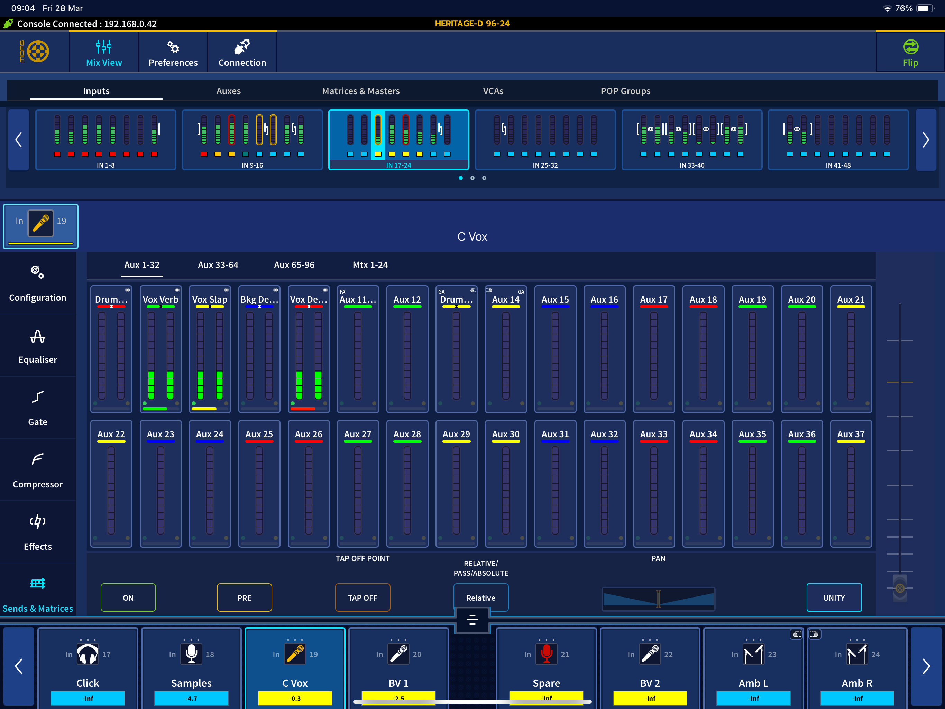
Task: Select BV 1 channel microphone icon
Action: click(398, 654)
